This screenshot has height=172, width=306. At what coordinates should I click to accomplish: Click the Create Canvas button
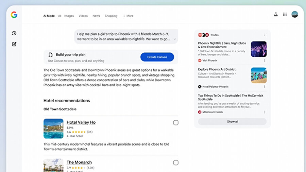pyautogui.click(x=157, y=57)
